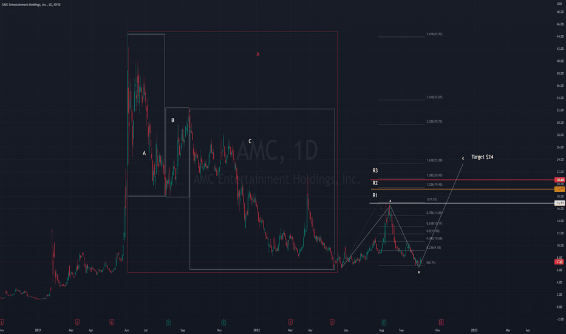Click the red earnings marker near May 2022
This screenshot has height=334, width=566.
click(x=332, y=322)
